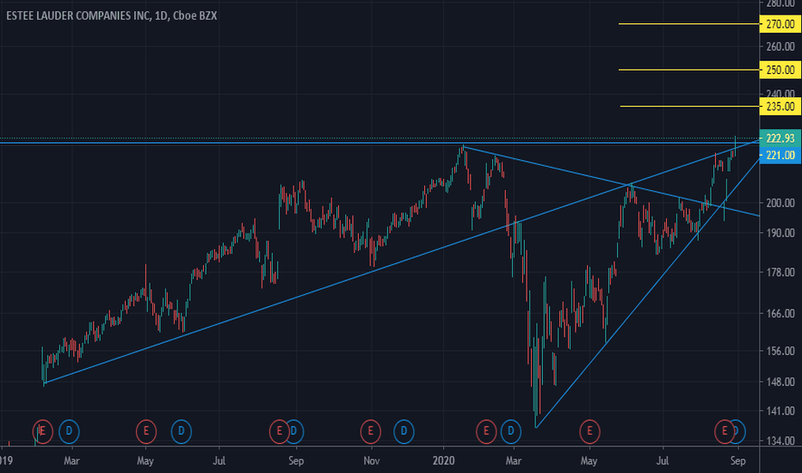
Task: Click the blue 221.00 horizontal line label
Action: pyautogui.click(x=780, y=155)
